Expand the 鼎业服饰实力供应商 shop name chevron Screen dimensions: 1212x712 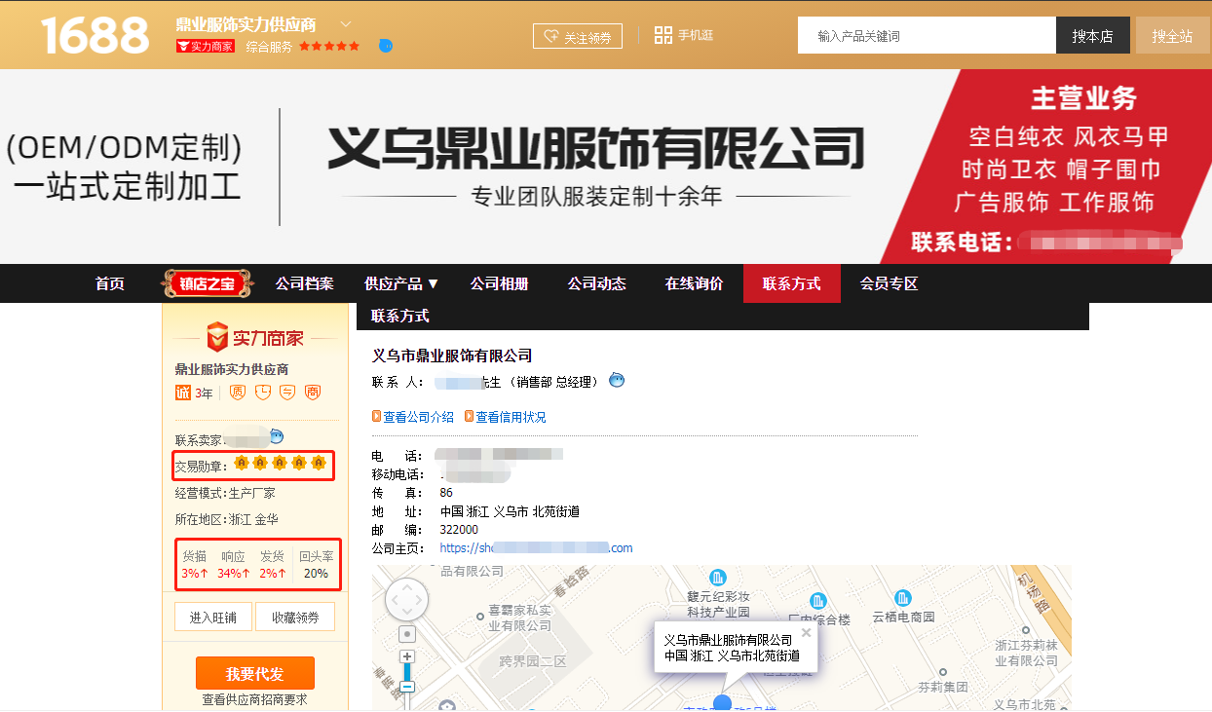click(346, 24)
